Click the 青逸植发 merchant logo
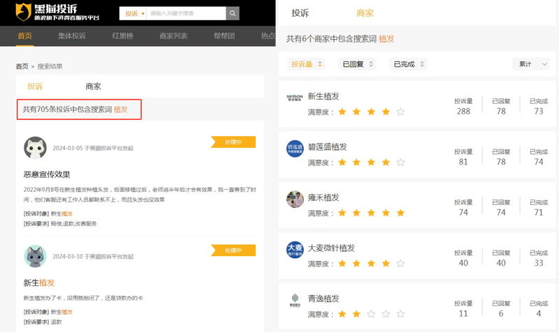 (295, 300)
